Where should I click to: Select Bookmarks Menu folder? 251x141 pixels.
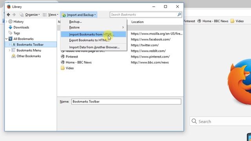pyautogui.click(x=29, y=51)
